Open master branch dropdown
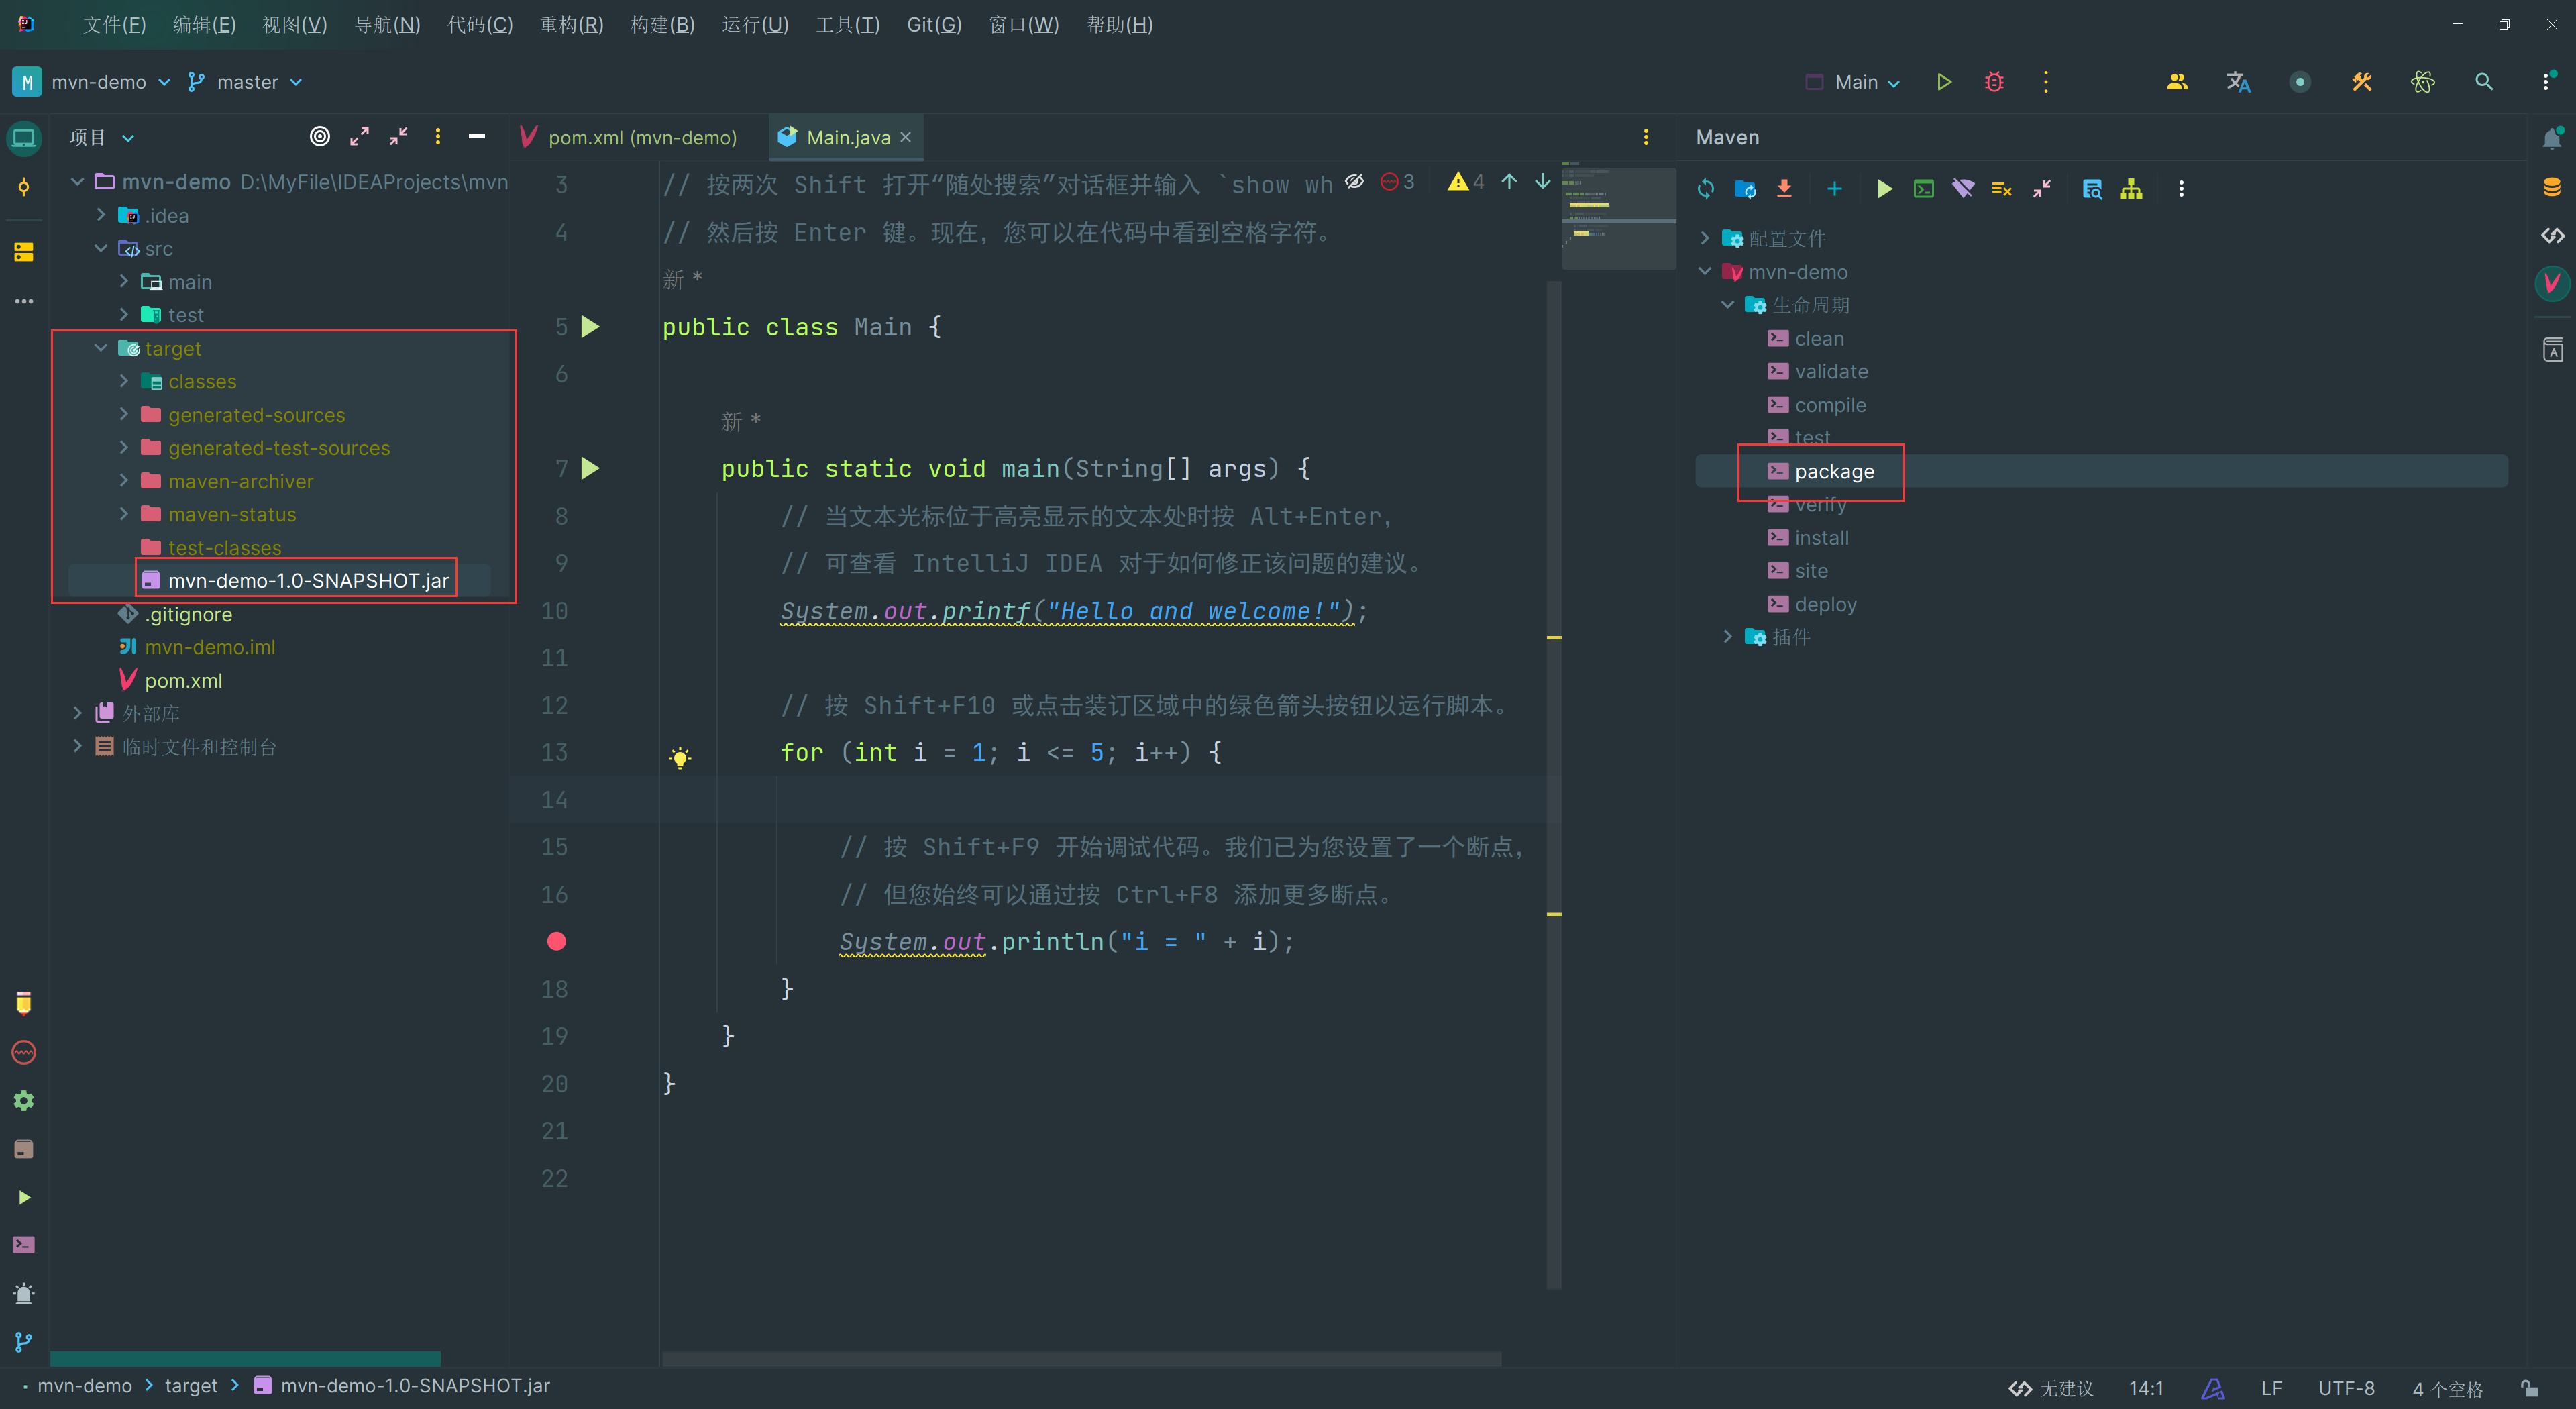The height and width of the screenshot is (1409, 2576). 245,82
